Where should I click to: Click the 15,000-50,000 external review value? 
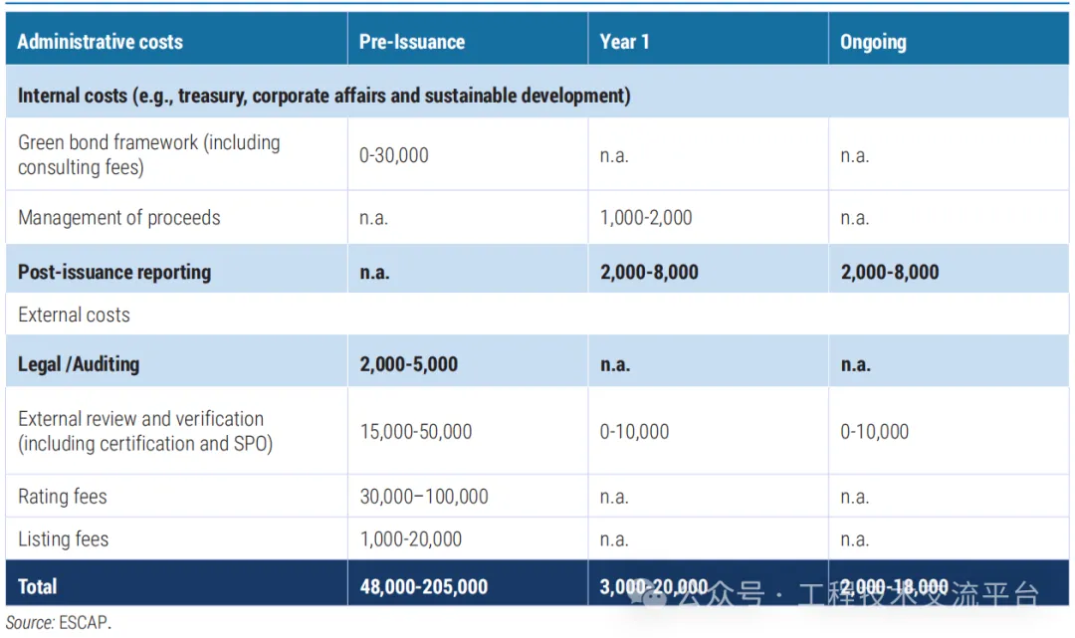(x=416, y=432)
